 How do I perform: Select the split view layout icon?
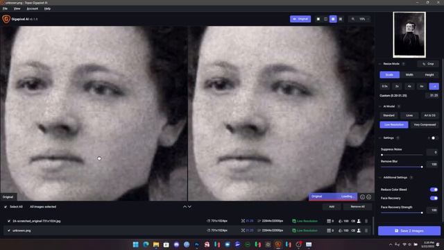325,19
